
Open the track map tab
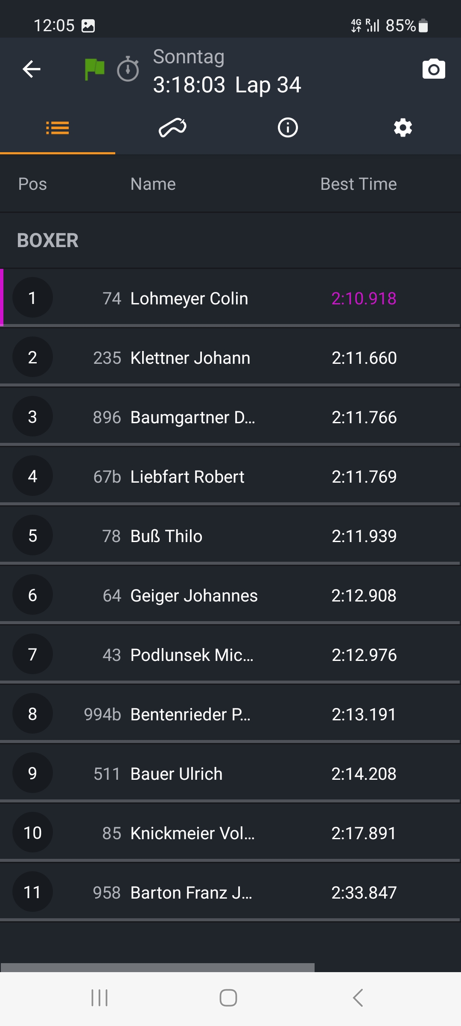click(172, 128)
